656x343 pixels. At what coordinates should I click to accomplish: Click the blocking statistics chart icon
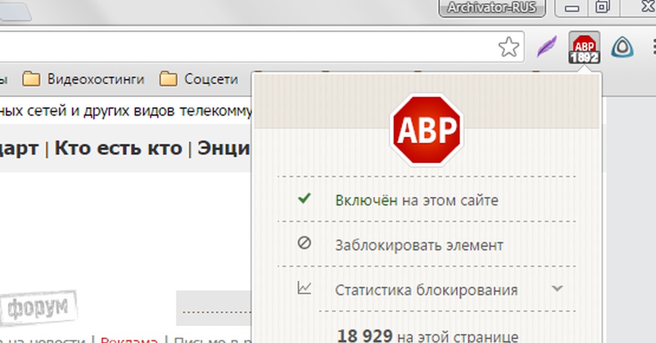tap(304, 288)
